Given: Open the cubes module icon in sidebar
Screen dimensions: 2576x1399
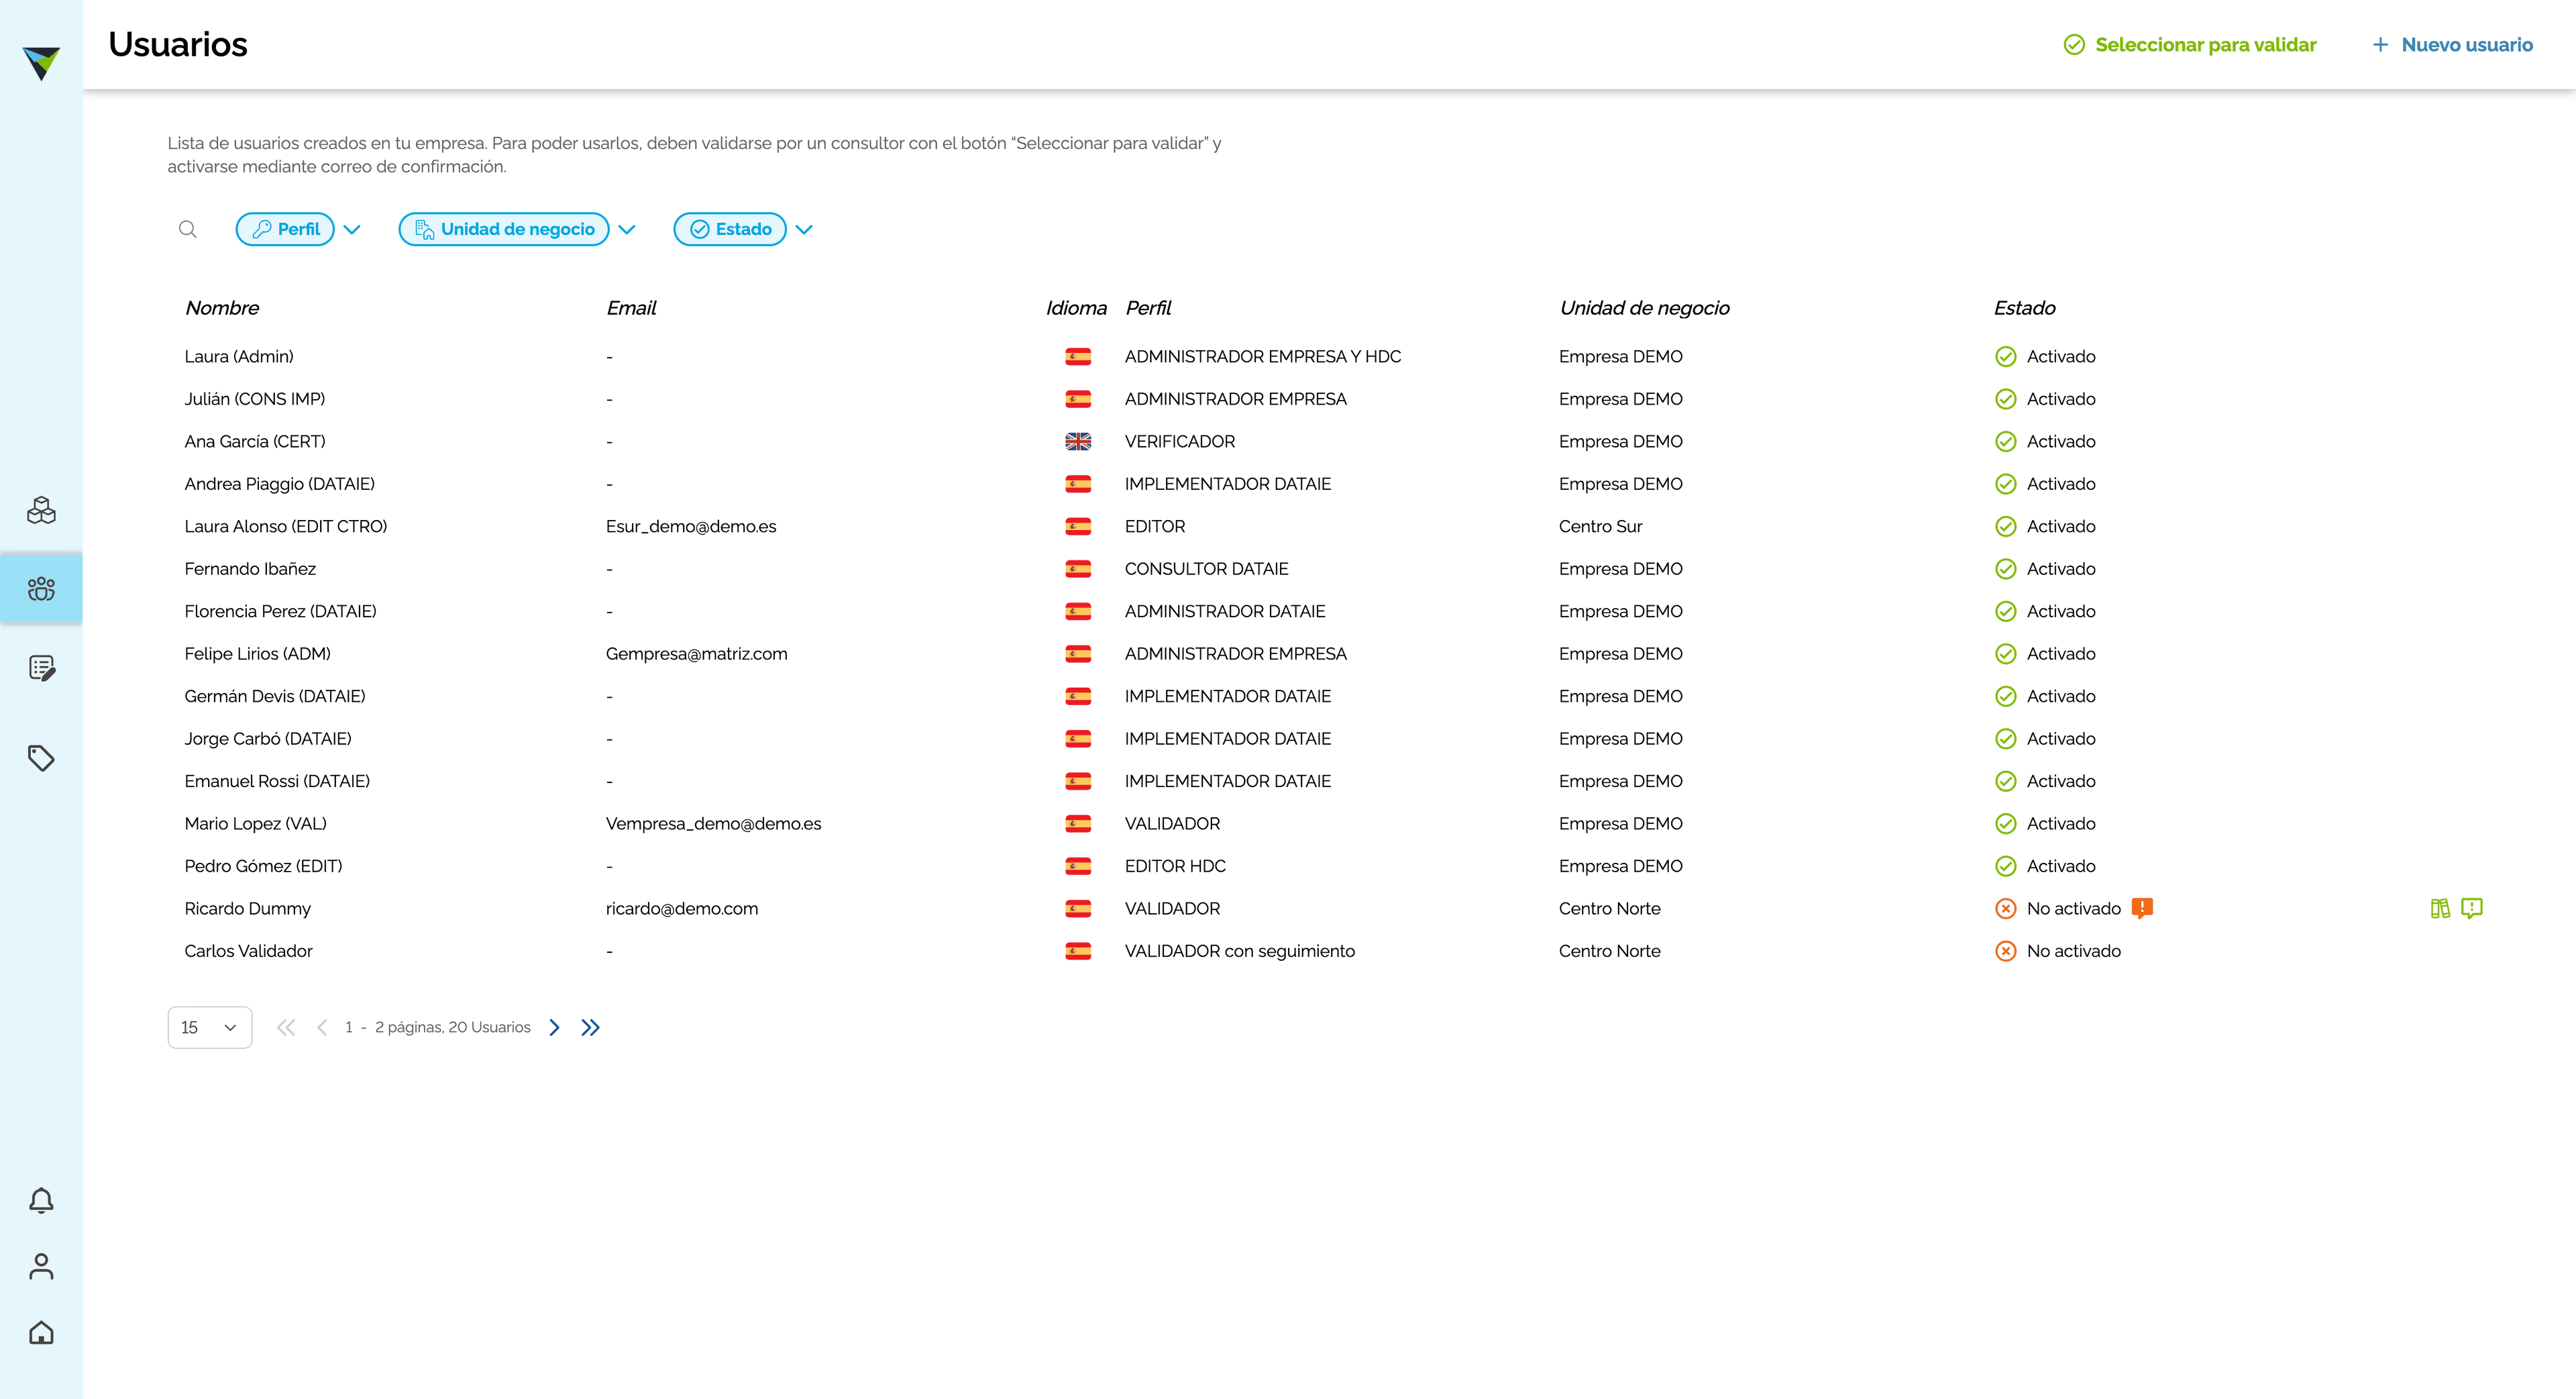Looking at the screenshot, I should 41,510.
